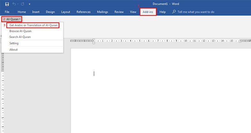Screen dimensions: 251x133
Task: Open the Mailings tab
Action: (x=103, y=12)
